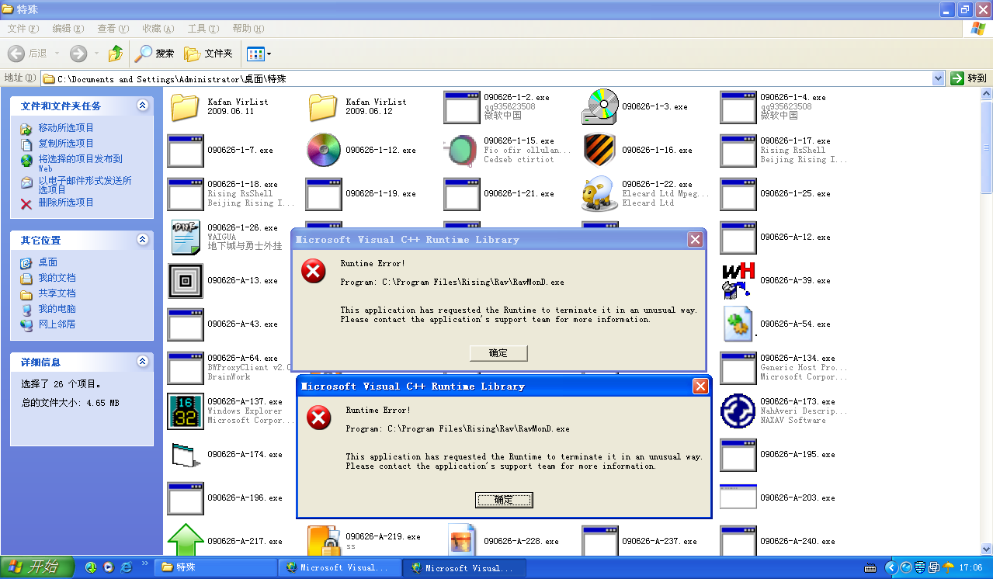The image size is (993, 579).
Task: Select the 090626-A-219.exe locked folder icon
Action: coord(324,541)
